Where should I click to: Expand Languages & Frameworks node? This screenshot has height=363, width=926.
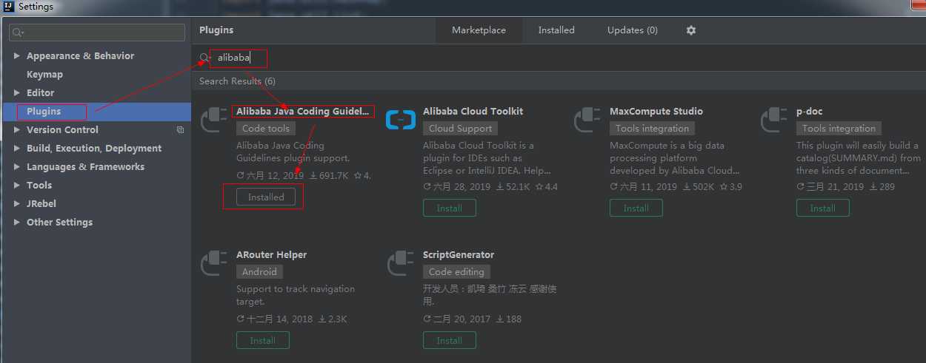[17, 167]
